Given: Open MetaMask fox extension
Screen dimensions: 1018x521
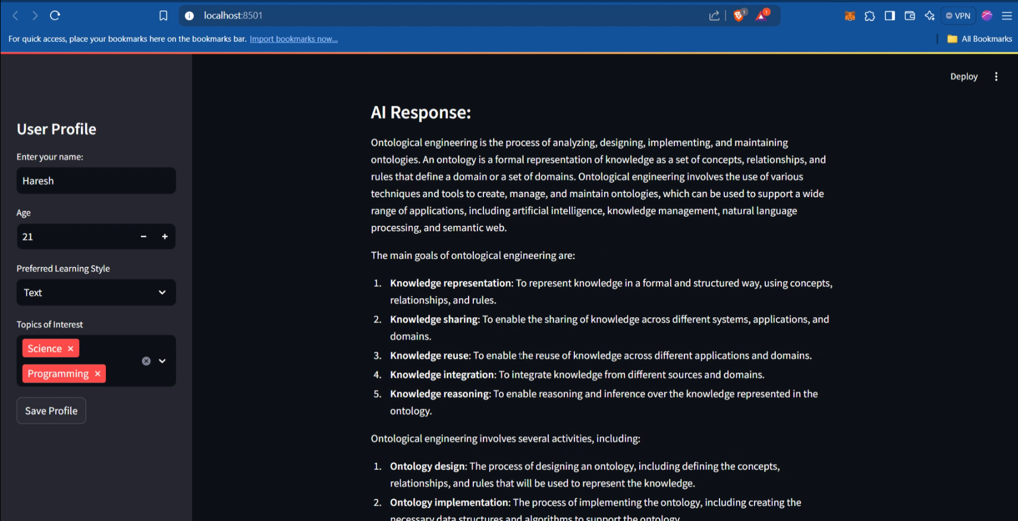Looking at the screenshot, I should pyautogui.click(x=850, y=16).
